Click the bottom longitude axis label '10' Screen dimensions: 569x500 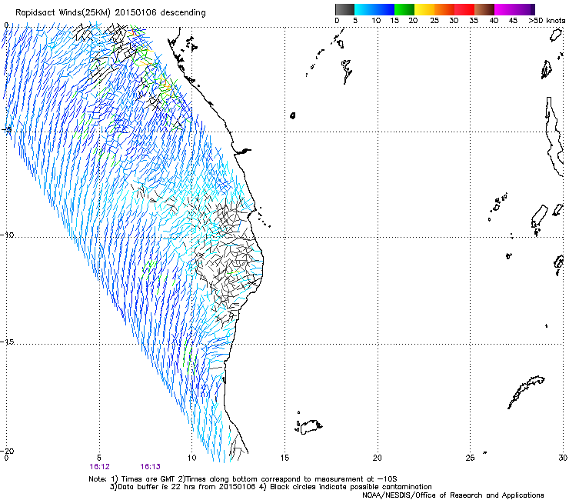click(192, 458)
